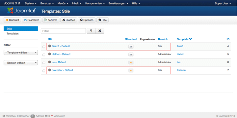The height and width of the screenshot is (118, 237).
Task: Click the red logout dash icon
Action: click(52, 116)
